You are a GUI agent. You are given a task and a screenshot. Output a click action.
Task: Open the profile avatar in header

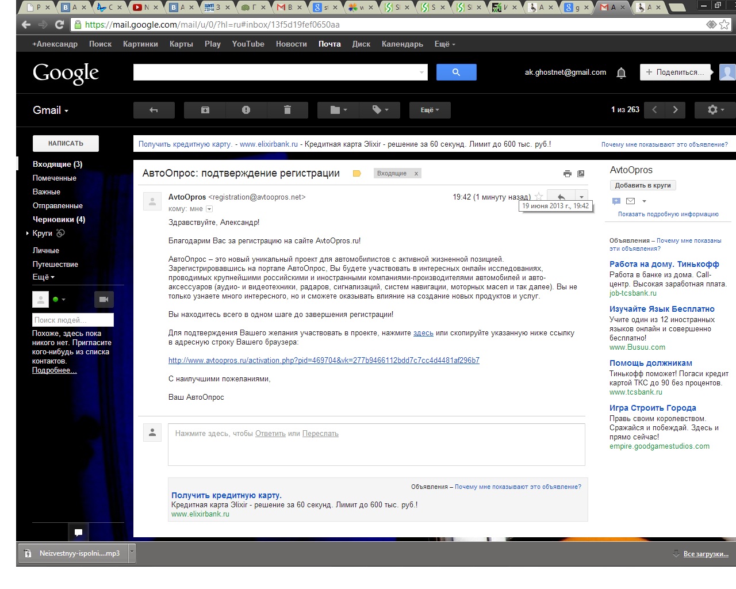[727, 72]
